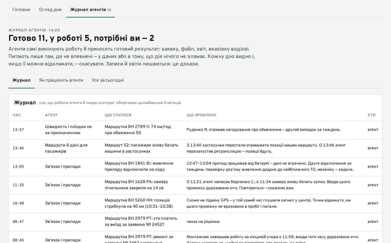Switch to the Огляд дня tab
391x243 pixels.
pyautogui.click(x=50, y=9)
